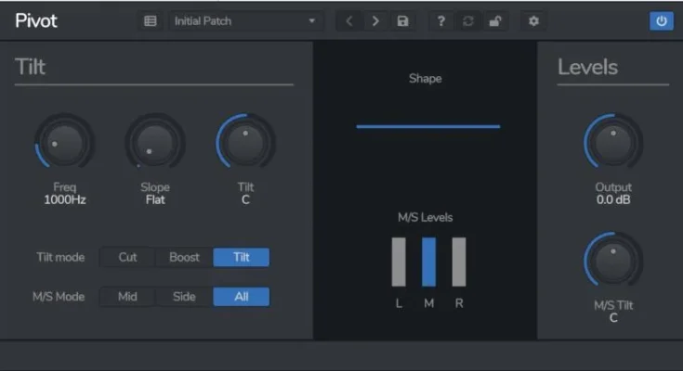Image resolution: width=683 pixels, height=371 pixels.
Task: Click the M/S Tilt knob
Action: tap(612, 262)
